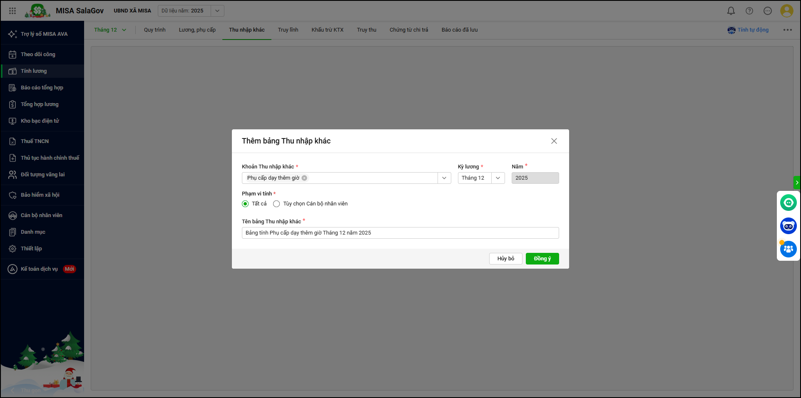Click the 'Đồng ý' button

[x=542, y=259]
